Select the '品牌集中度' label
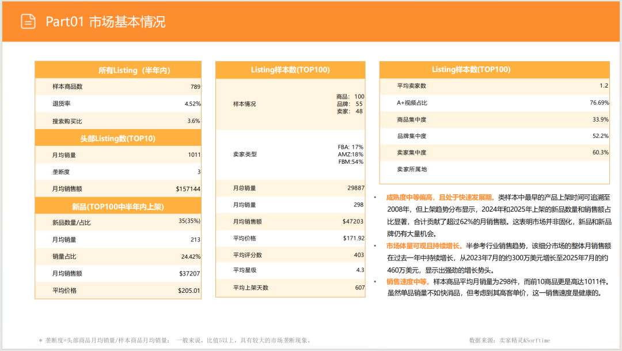Screen dimensions: 622x351 (412, 136)
